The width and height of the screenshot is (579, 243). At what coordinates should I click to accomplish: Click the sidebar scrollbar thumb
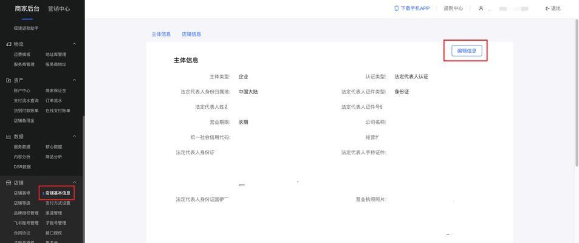(84, 179)
